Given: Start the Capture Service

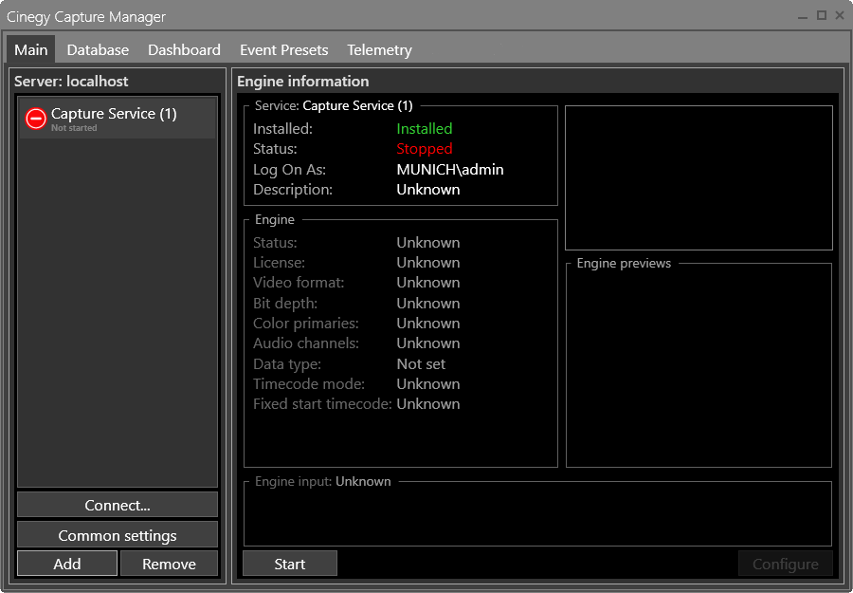Looking at the screenshot, I should tap(289, 563).
